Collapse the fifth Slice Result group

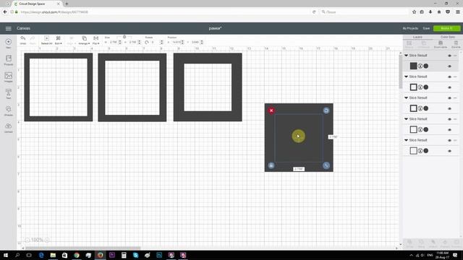(407, 140)
